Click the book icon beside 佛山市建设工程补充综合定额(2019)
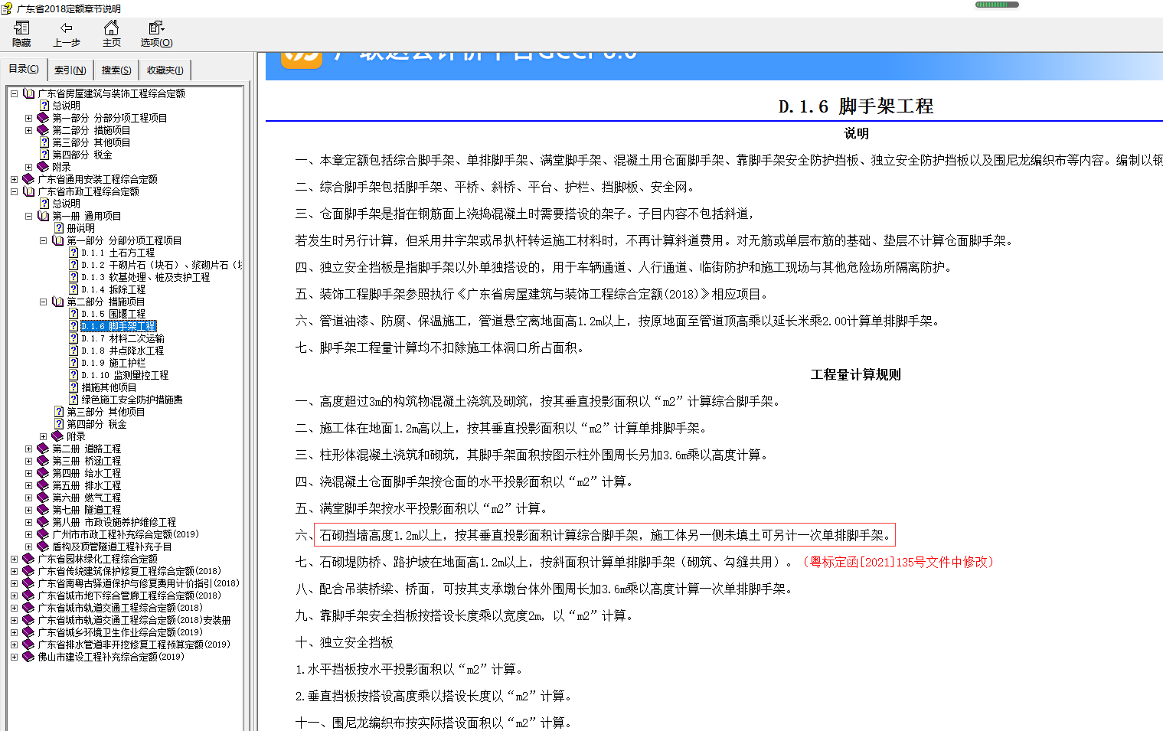 (29, 657)
